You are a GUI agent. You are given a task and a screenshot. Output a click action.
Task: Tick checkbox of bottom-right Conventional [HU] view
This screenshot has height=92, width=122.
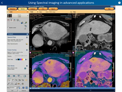click(73, 51)
